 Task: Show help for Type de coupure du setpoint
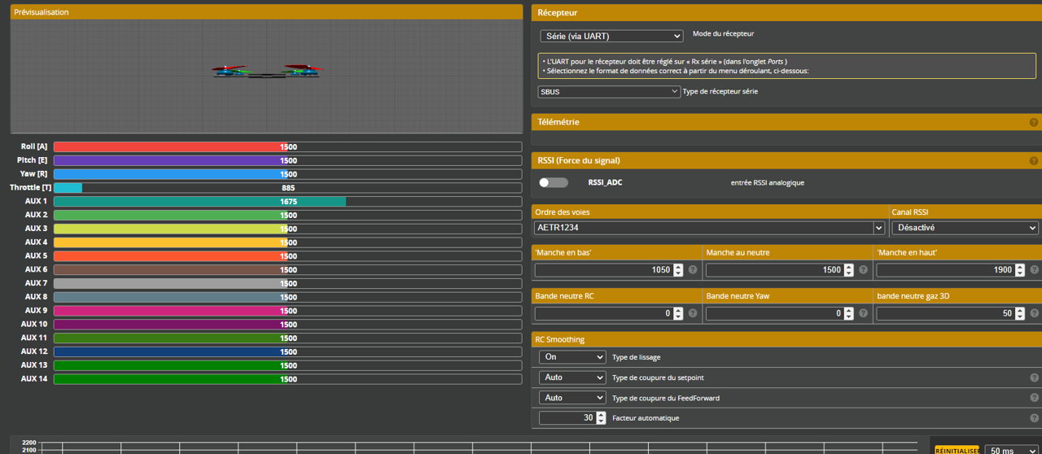(x=1034, y=378)
